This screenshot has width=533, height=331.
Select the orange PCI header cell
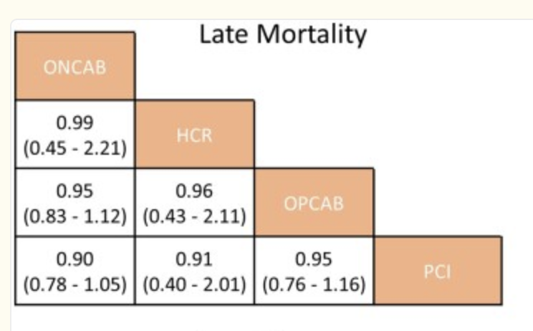pyautogui.click(x=438, y=272)
